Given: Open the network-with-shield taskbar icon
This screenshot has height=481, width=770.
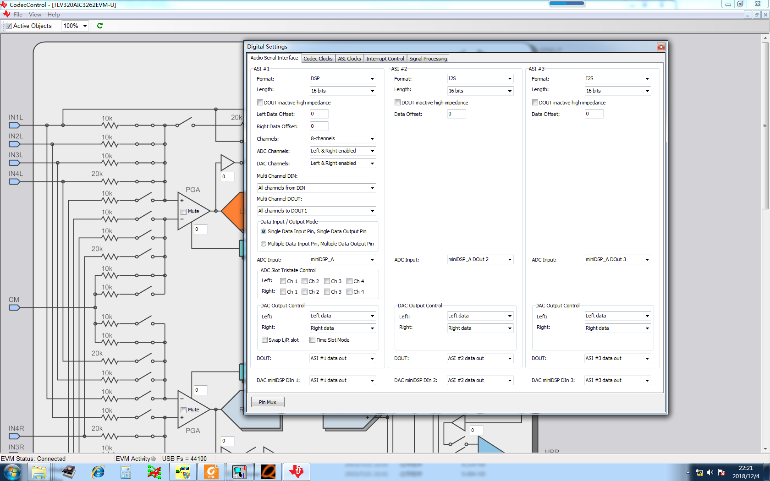Looking at the screenshot, I should point(183,472).
